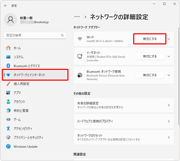Minimize the 設定 window
180x161 pixels.
pos(154,4)
